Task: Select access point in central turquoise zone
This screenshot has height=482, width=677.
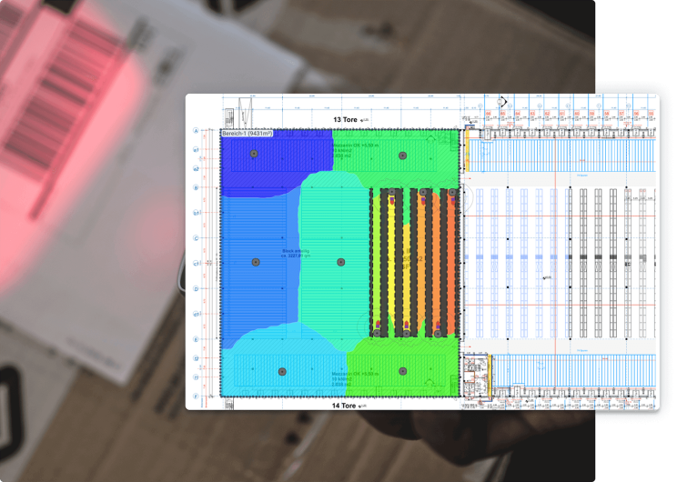Action: pos(341,262)
